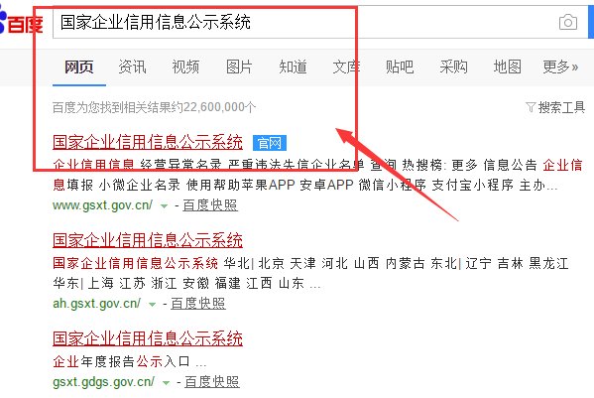Screen dimensions: 594x398
Task: Open 百度快照 for gsxt.gdgs.gov.cn result
Action: 212,382
